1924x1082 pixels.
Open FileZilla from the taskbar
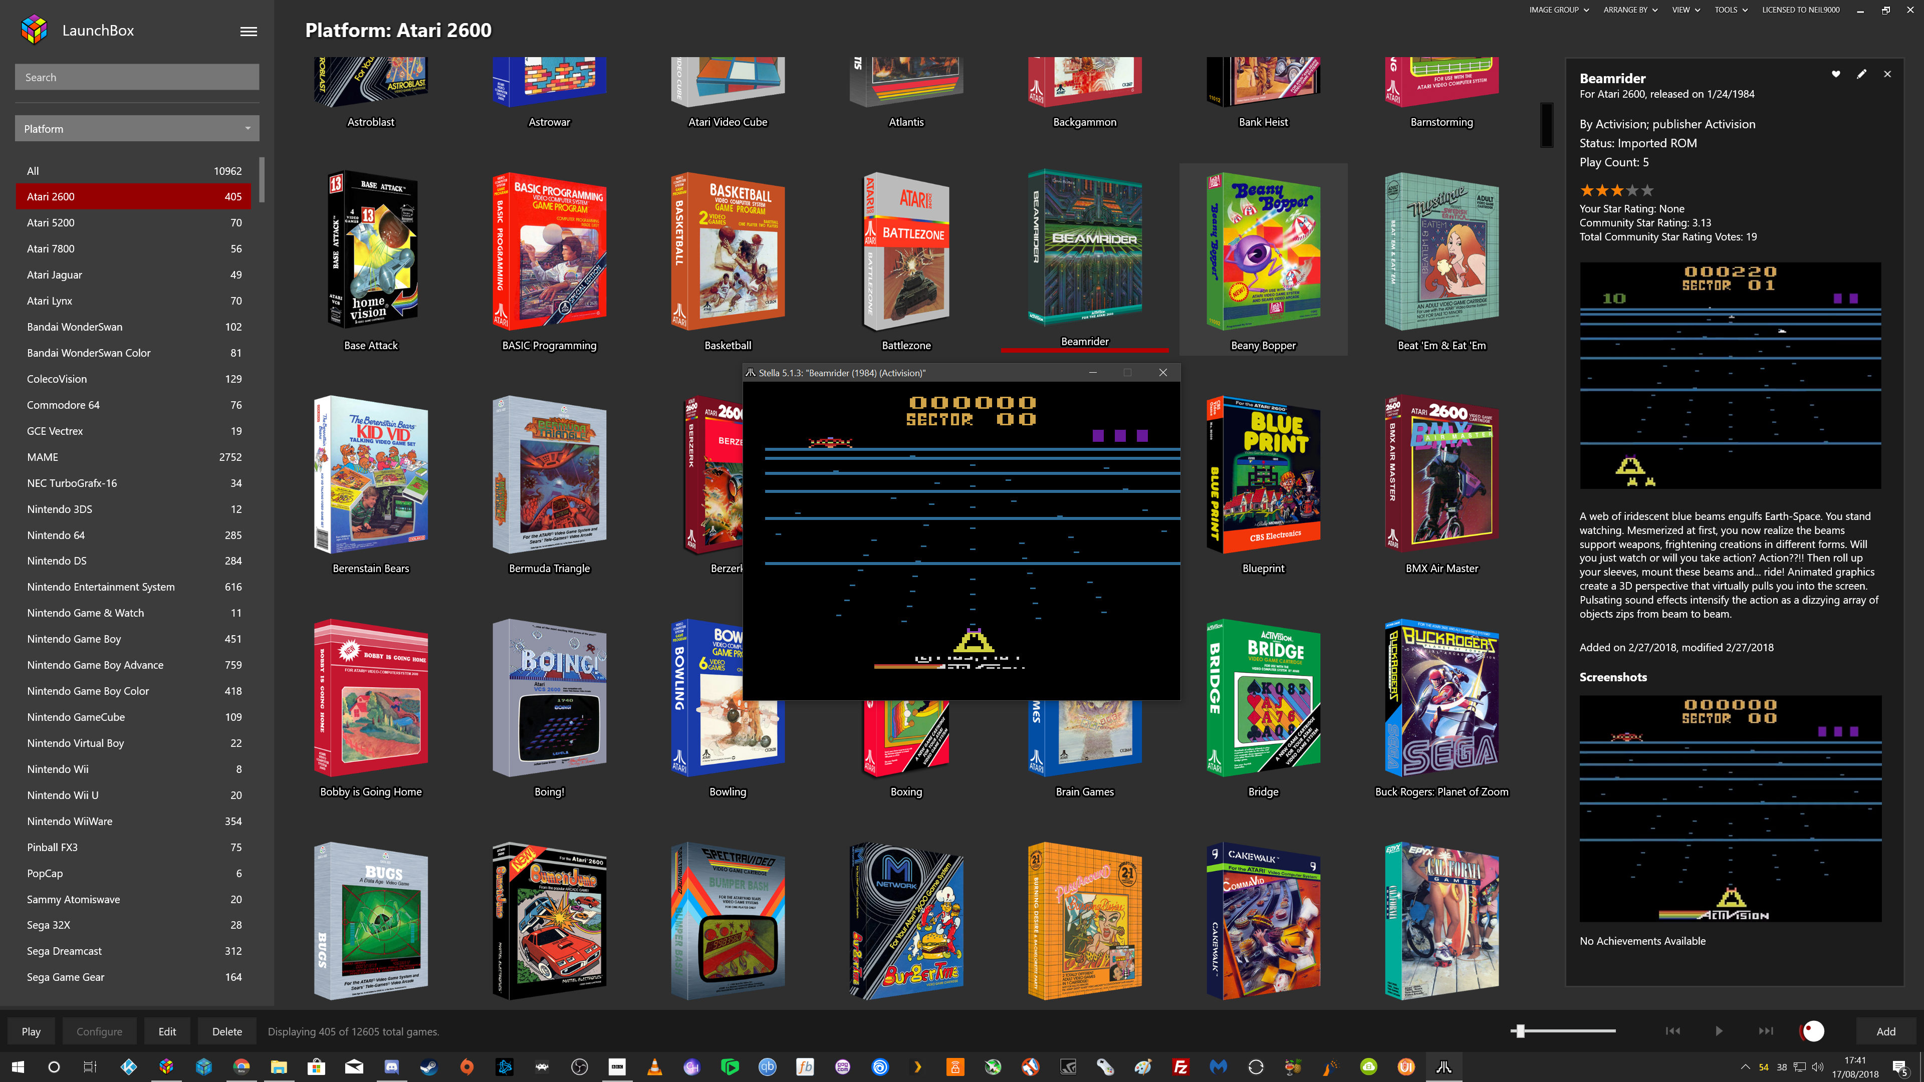coord(1181,1066)
